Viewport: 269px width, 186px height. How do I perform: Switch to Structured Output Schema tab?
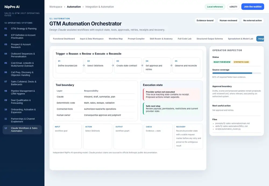pyautogui.click(x=210, y=39)
